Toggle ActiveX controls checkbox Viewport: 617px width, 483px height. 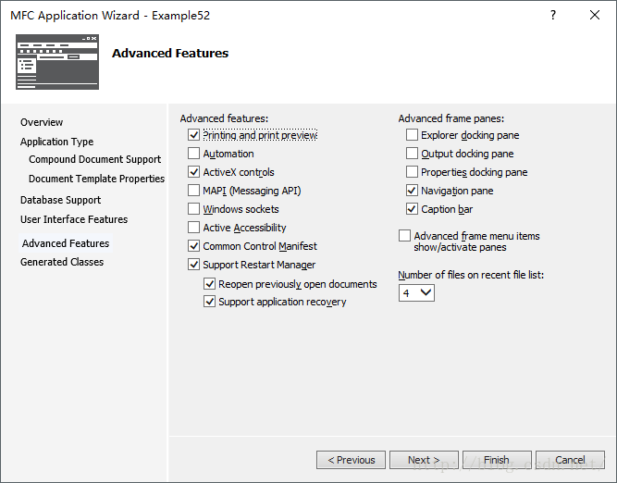coord(193,171)
